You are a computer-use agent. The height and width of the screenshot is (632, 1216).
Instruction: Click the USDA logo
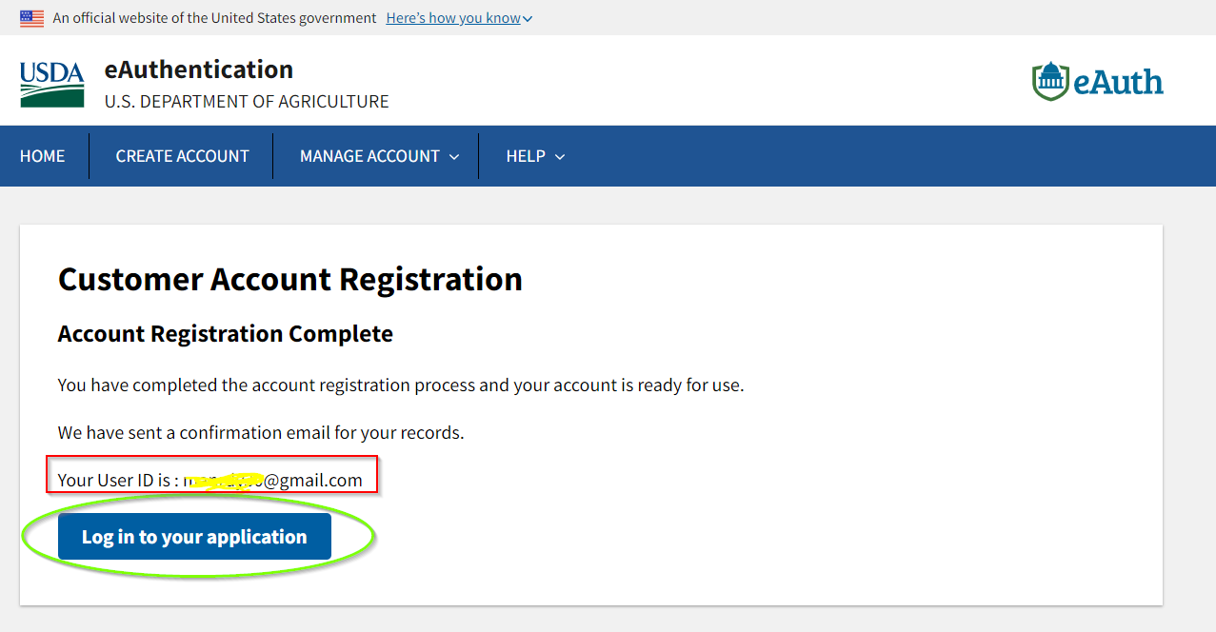pyautogui.click(x=51, y=84)
